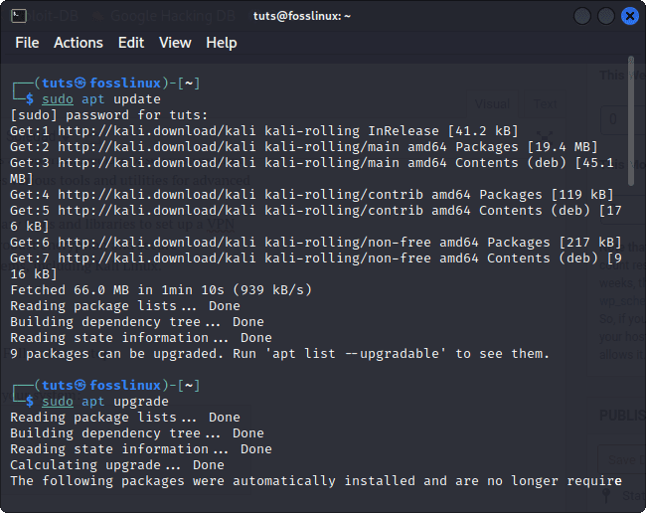Open the Actions menu
The image size is (646, 513).
[79, 43]
